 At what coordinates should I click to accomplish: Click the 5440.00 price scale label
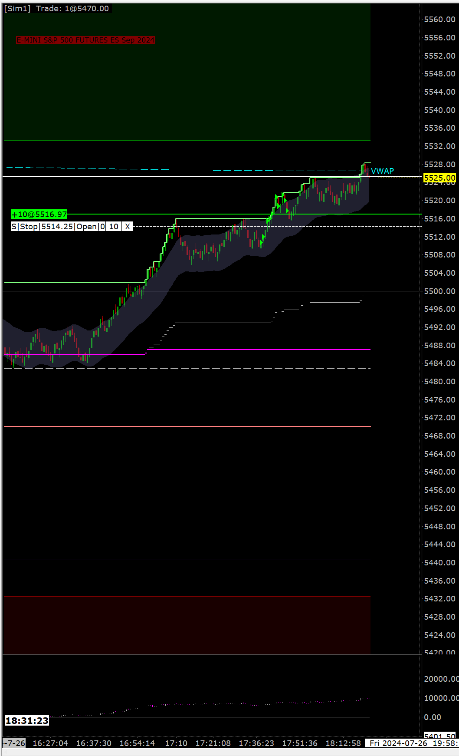(x=439, y=563)
